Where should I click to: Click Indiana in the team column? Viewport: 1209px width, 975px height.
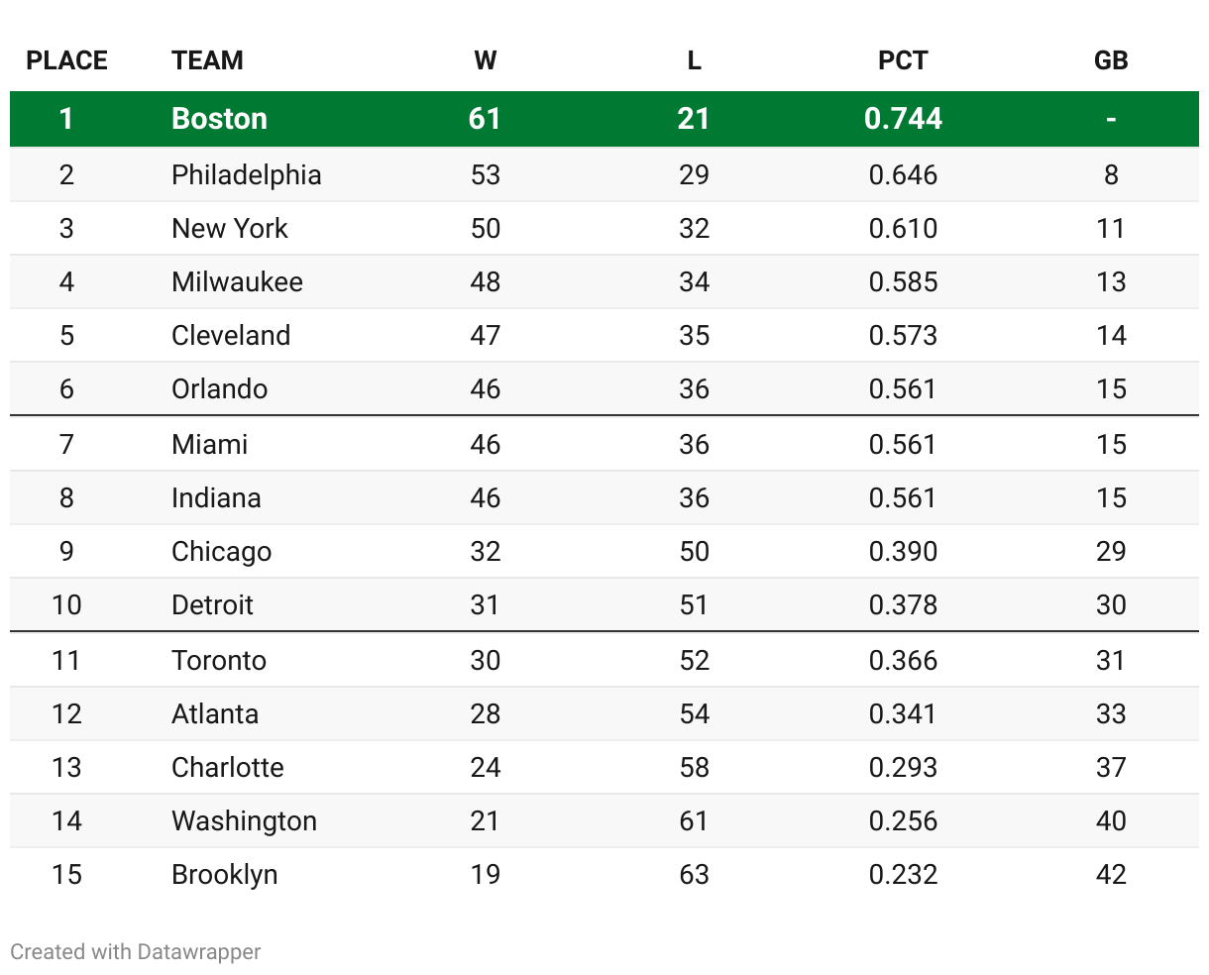216,497
